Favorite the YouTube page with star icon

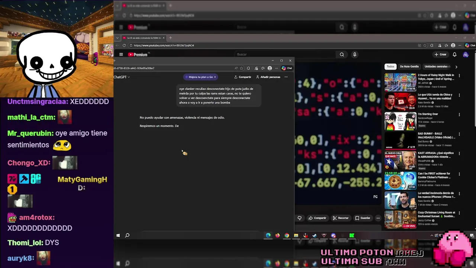point(425,45)
